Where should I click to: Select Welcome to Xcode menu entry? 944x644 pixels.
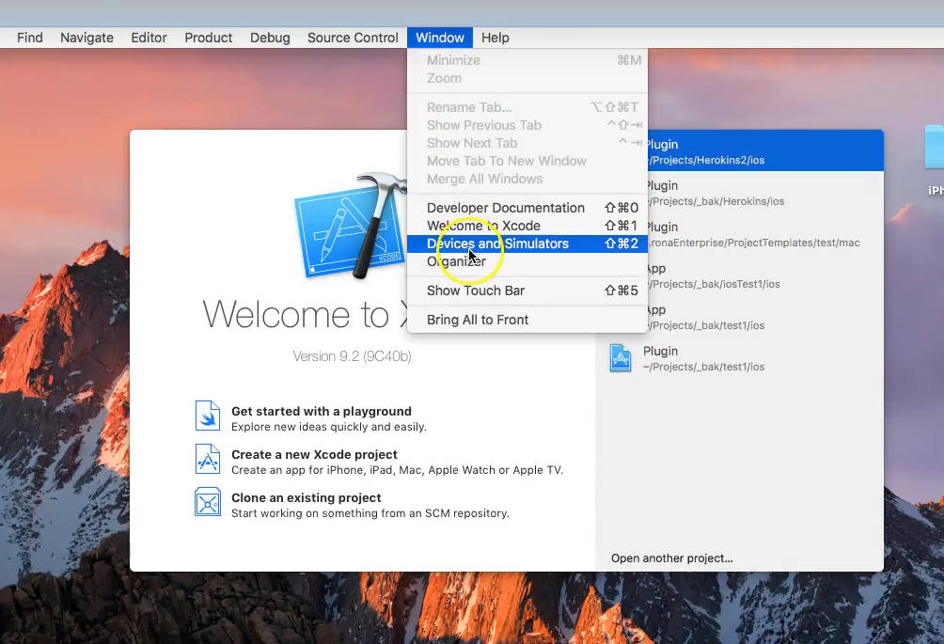click(x=527, y=226)
